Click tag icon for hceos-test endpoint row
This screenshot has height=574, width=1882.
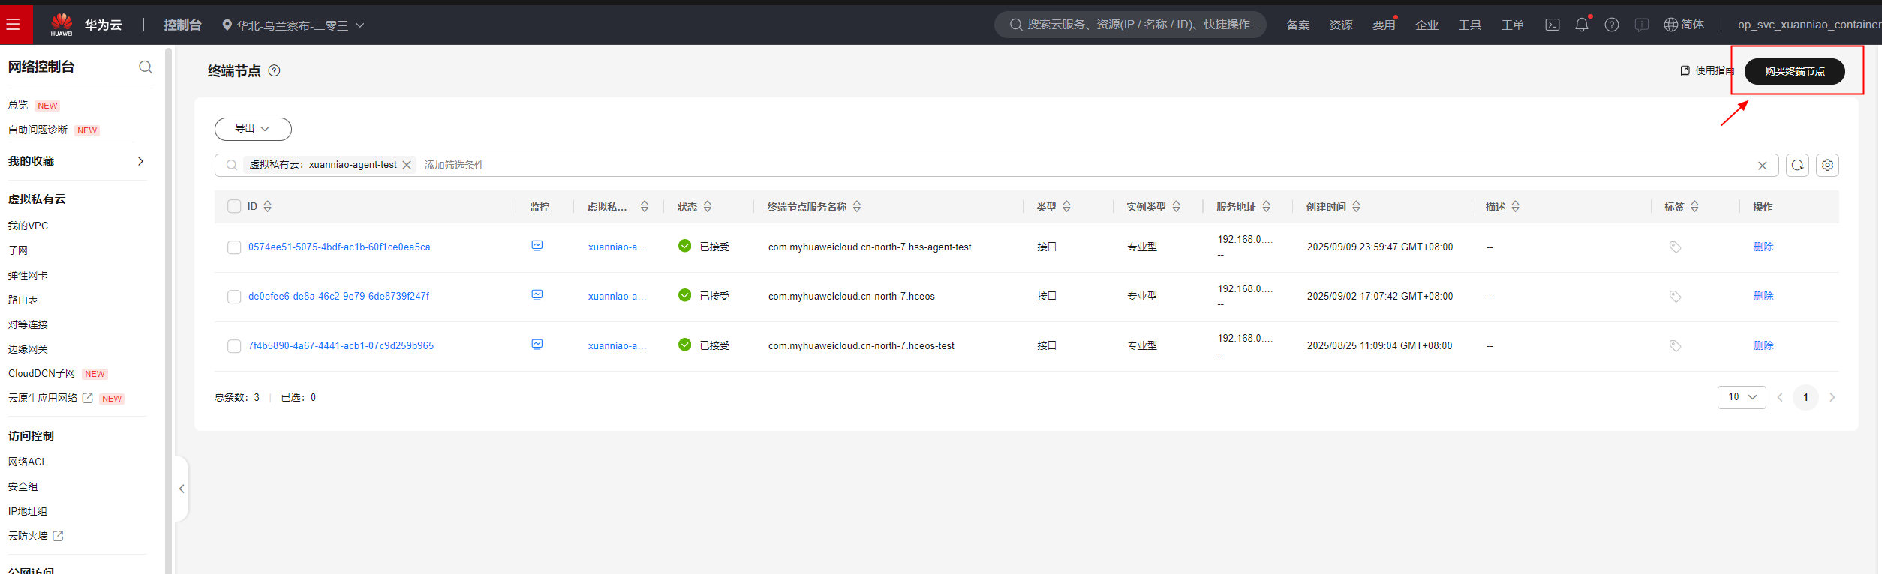pos(1675,345)
